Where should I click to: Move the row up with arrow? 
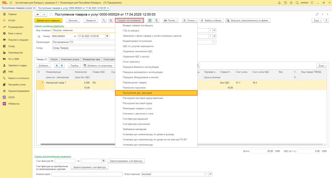(x=57, y=65)
